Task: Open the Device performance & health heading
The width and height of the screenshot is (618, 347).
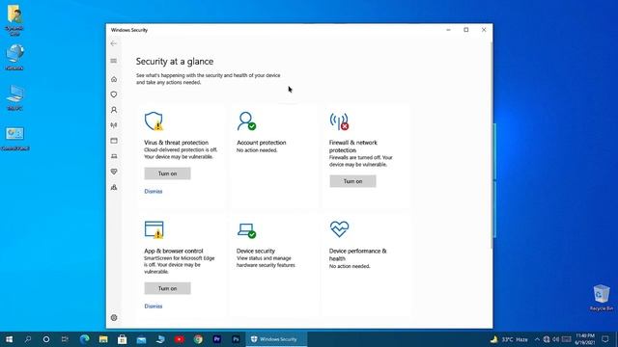Action: click(358, 254)
